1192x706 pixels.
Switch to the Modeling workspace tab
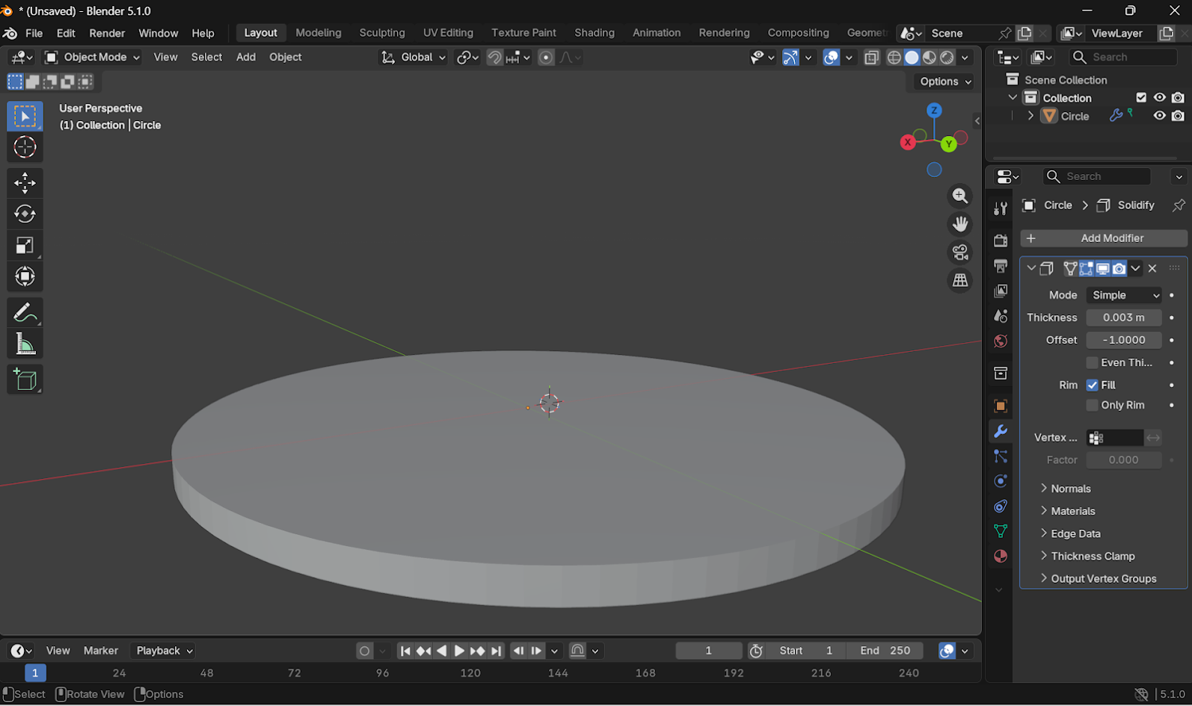[319, 33]
